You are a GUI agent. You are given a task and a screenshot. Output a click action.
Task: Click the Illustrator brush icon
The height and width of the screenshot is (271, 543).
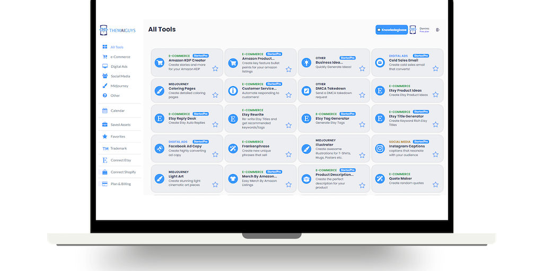pos(306,149)
